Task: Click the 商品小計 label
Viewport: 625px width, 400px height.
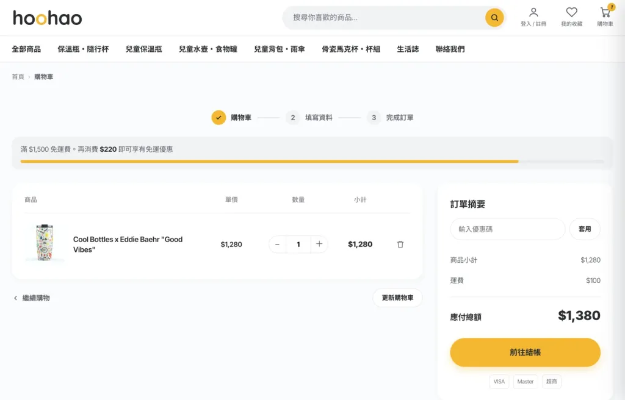Action: point(464,260)
